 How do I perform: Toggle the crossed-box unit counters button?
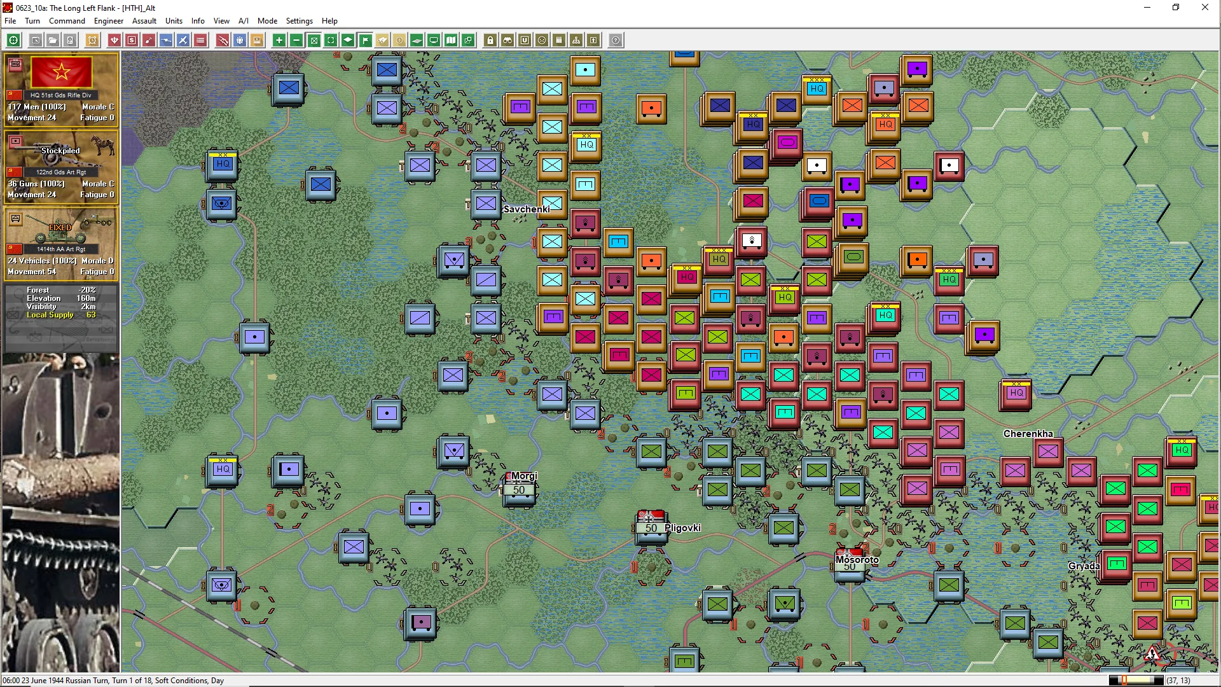(314, 40)
